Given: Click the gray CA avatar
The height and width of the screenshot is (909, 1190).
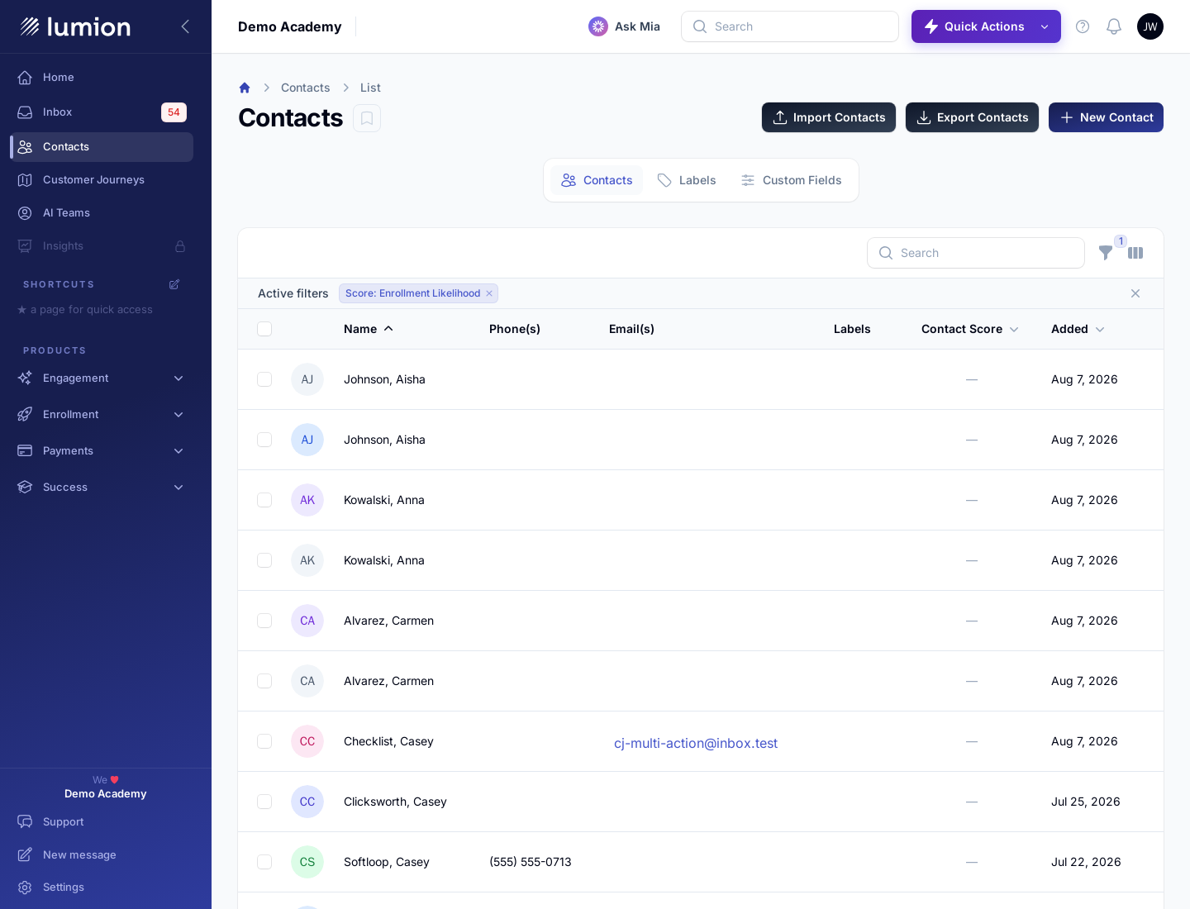Looking at the screenshot, I should pos(307,681).
